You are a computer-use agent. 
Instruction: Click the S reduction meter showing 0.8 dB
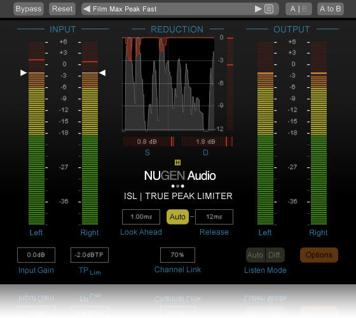pos(149,141)
